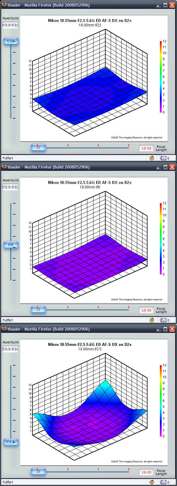Close the f/22 chart window
Screen dimensions: 177x486
172,5
